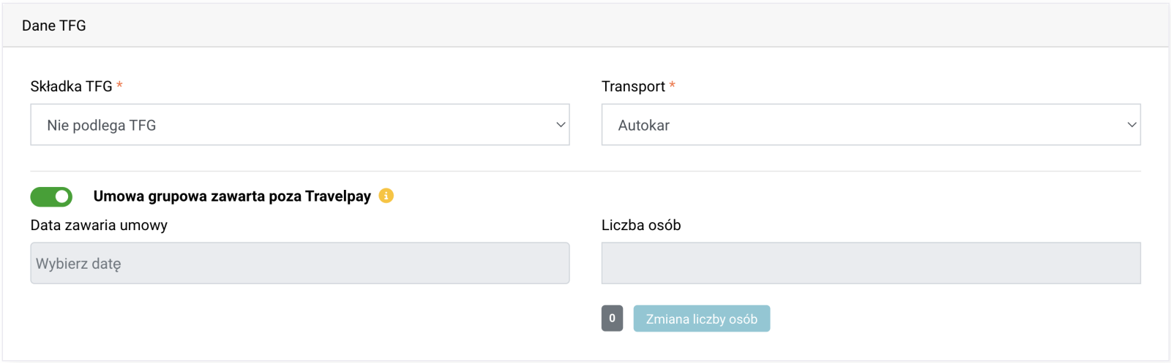Click the red asterisk next to Transport
The width and height of the screenshot is (1171, 363).
click(x=672, y=85)
